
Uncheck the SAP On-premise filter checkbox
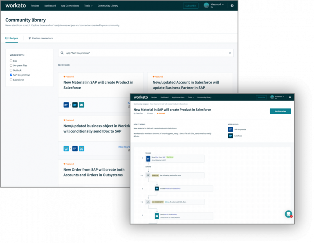[11, 75]
